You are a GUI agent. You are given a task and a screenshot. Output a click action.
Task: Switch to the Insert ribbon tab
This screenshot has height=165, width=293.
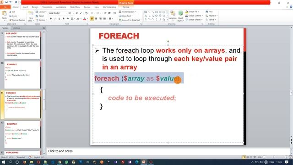(x=26, y=7)
